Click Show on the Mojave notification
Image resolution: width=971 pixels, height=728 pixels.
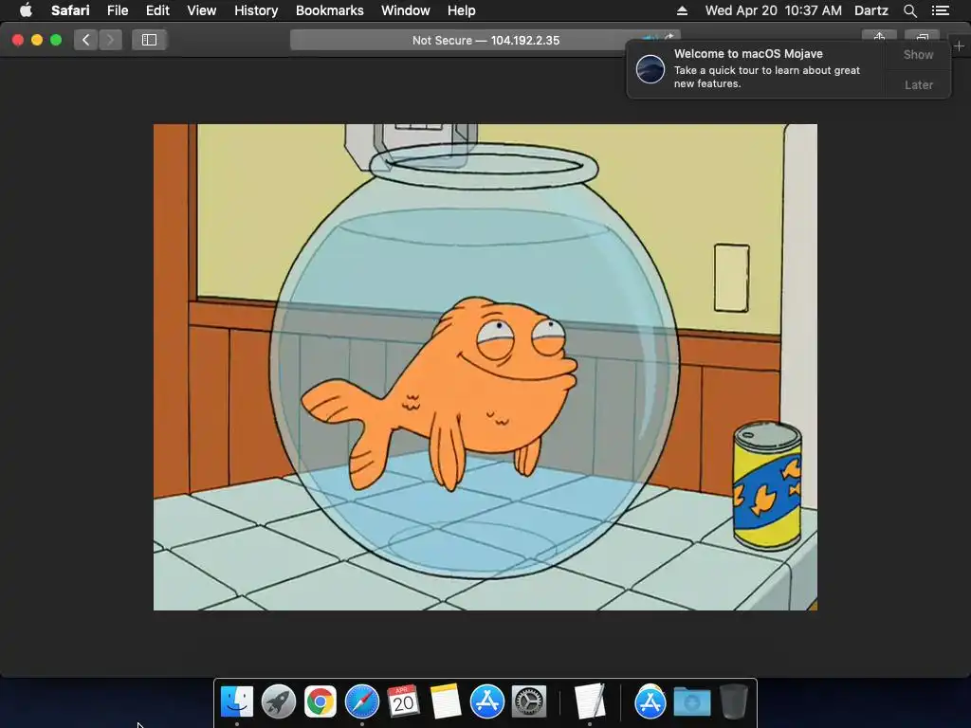pyautogui.click(x=918, y=54)
